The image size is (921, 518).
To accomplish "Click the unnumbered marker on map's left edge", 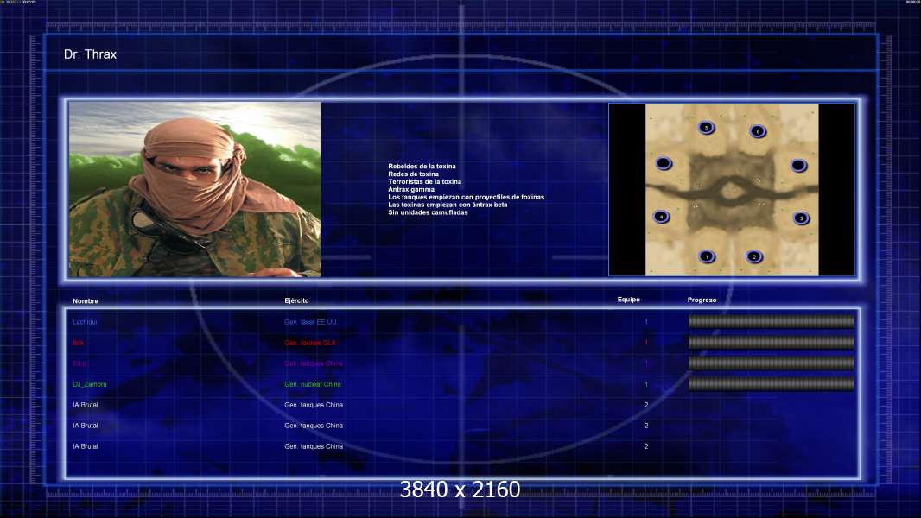I will (664, 163).
